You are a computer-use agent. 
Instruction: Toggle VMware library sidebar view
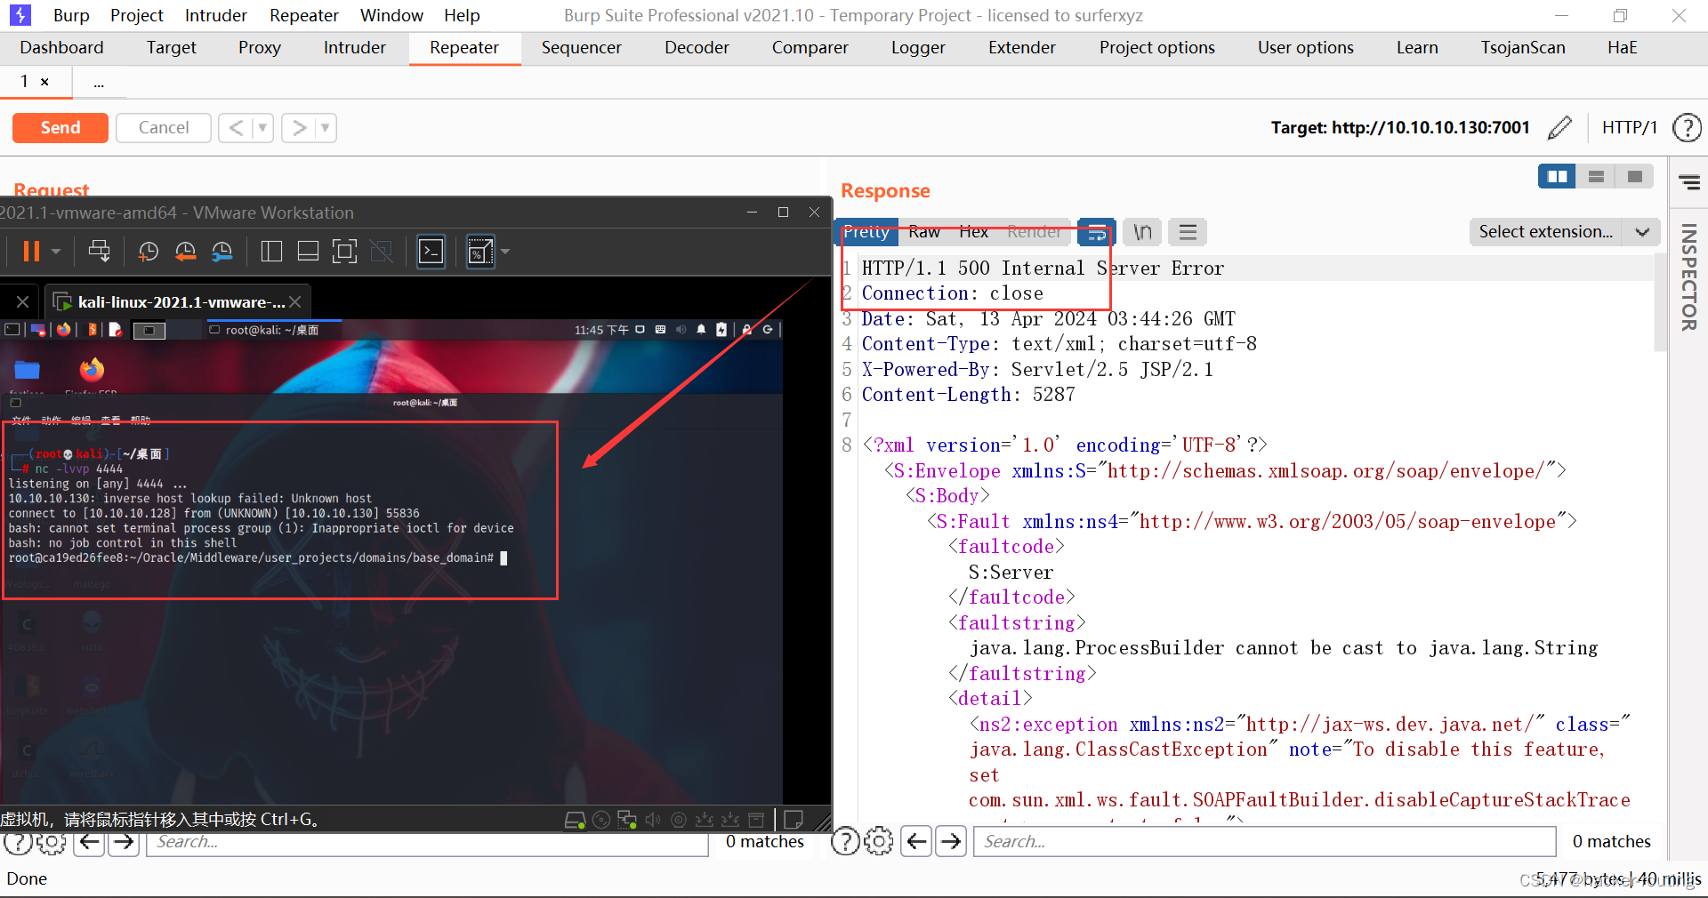click(x=271, y=253)
